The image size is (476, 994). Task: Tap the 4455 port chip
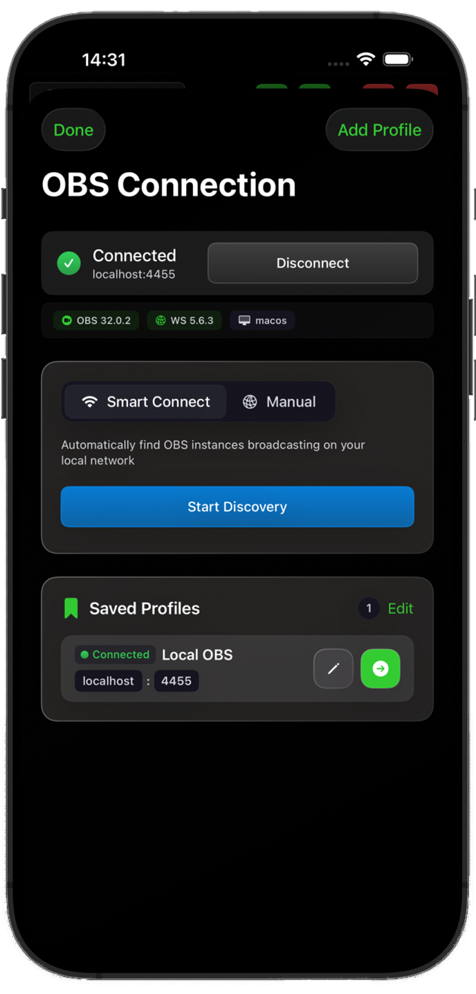[176, 681]
